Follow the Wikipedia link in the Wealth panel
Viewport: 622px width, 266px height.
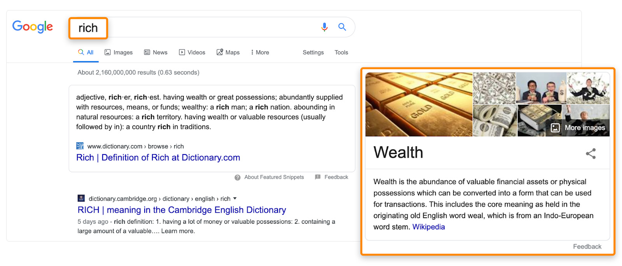click(x=428, y=226)
